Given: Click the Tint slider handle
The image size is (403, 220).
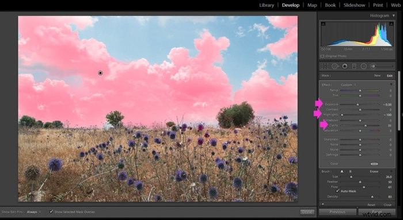Looking at the screenshot, I should coord(360,96).
